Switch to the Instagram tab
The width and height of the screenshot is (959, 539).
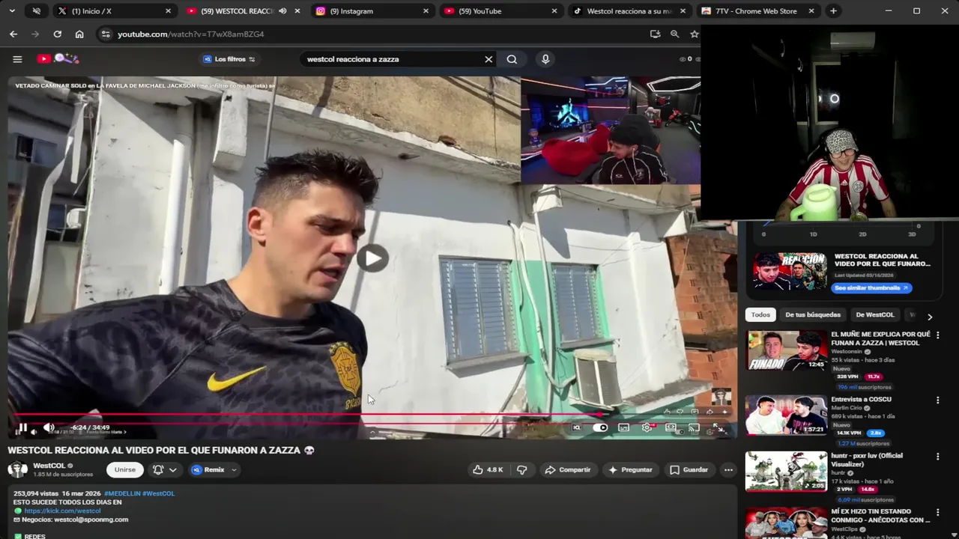coord(372,11)
